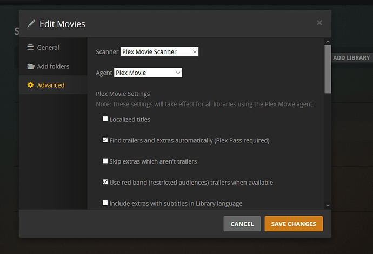
Task: Open the General section
Action: [53, 47]
